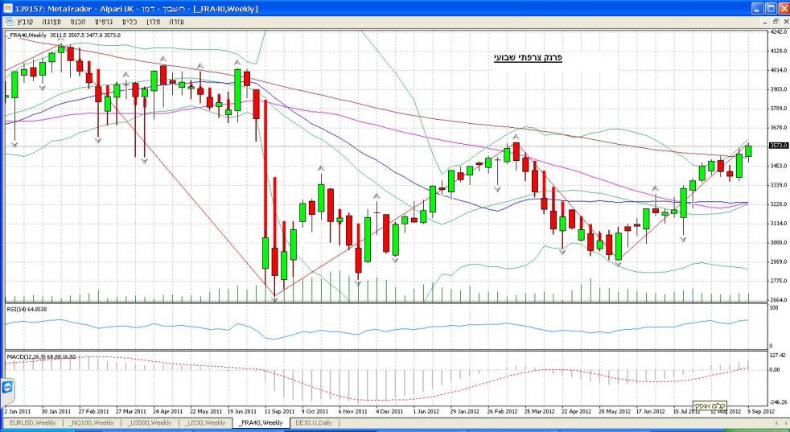This screenshot has height=432, width=790.
Task: Click the MetaTrader application icon in title bar
Action: tap(7, 7)
